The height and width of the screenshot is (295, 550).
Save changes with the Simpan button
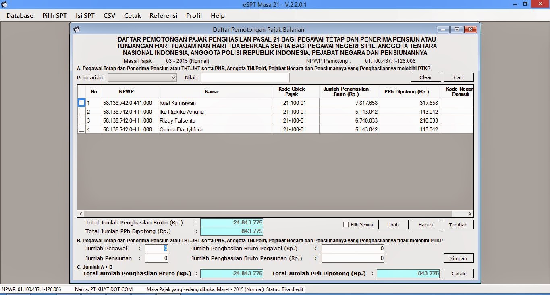tap(458, 258)
